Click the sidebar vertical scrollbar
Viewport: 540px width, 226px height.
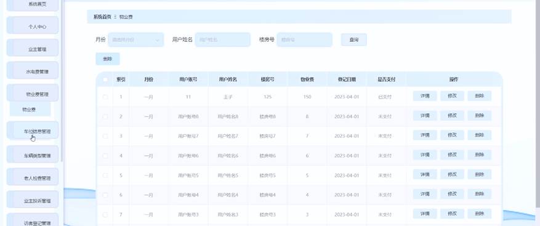point(62,81)
